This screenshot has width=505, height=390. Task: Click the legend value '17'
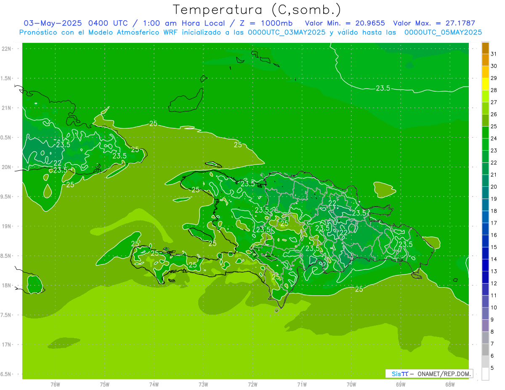(x=494, y=223)
